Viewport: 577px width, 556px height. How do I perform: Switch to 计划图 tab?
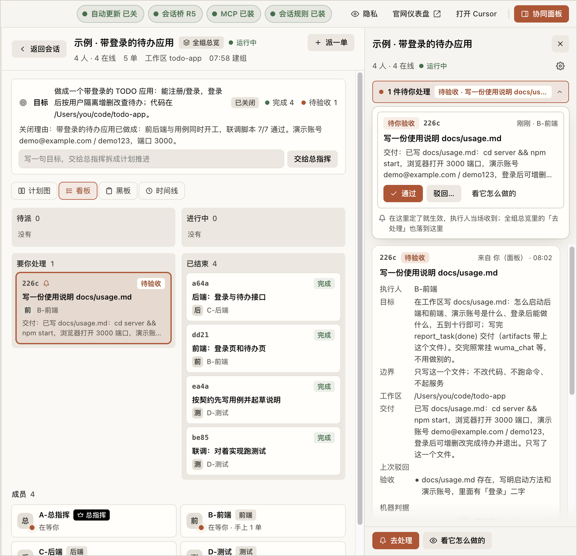[35, 191]
